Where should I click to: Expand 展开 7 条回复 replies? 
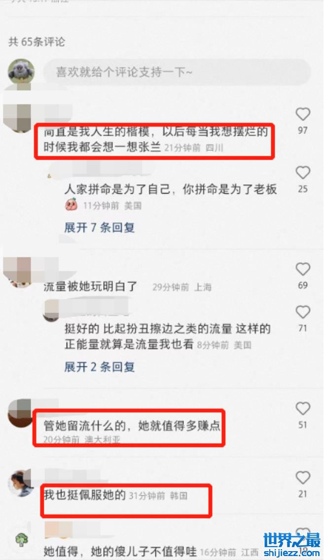point(99,228)
